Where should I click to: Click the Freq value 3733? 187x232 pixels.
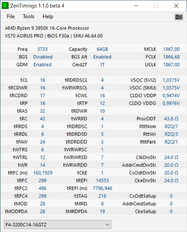pyautogui.click(x=43, y=49)
